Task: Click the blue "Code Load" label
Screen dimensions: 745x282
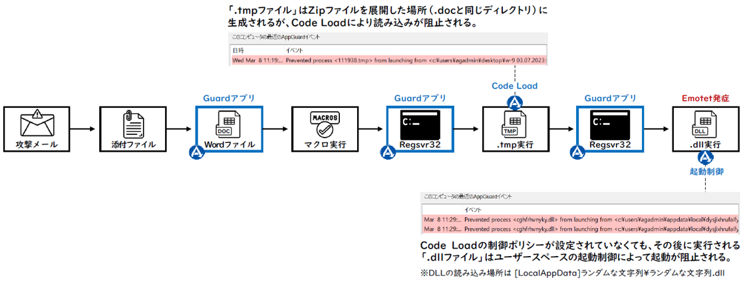Action: [514, 86]
